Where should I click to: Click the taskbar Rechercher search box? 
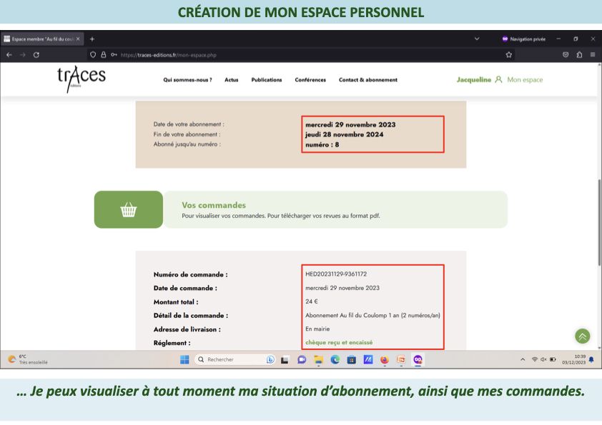pos(235,359)
